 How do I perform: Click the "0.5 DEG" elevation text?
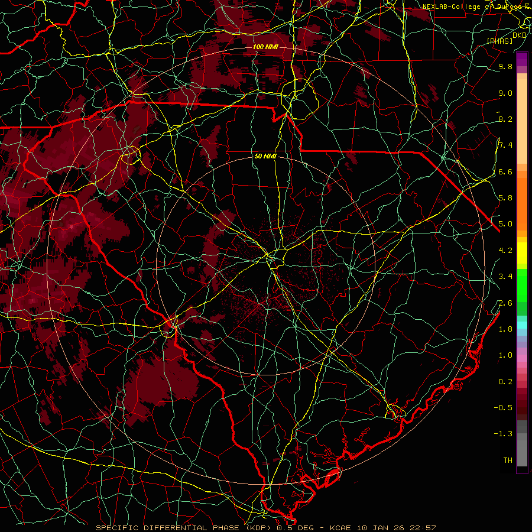point(295,528)
